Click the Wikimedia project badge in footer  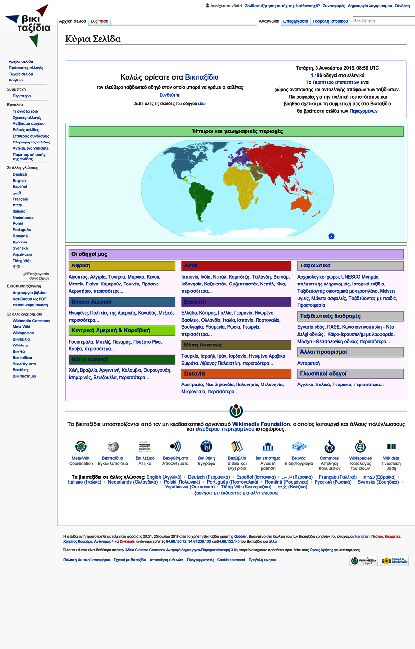tap(363, 561)
